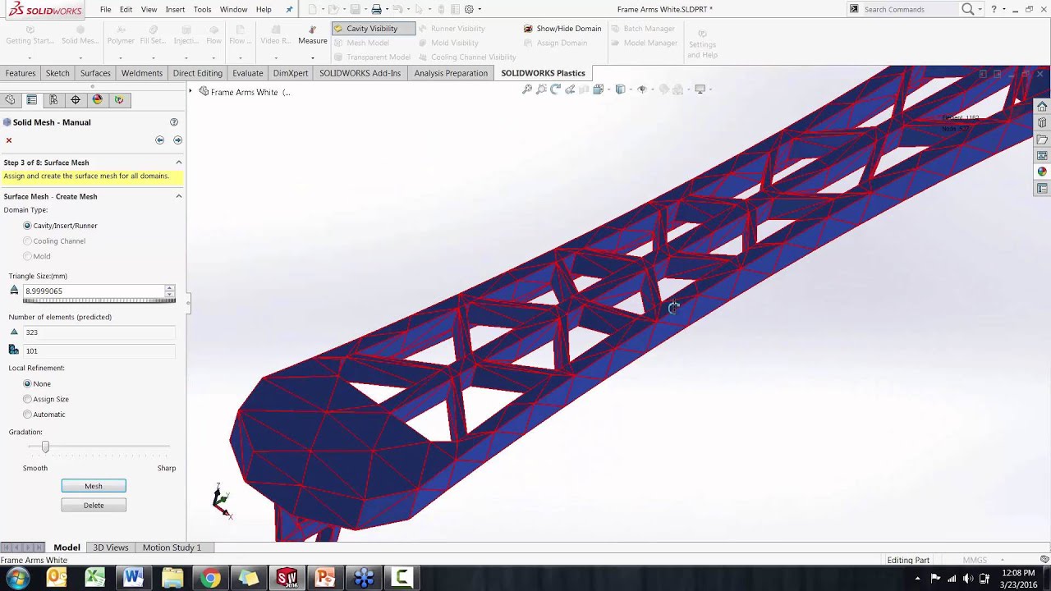This screenshot has height=591, width=1051.
Task: Cancel the Solid Mesh wizard with red X
Action: [9, 140]
